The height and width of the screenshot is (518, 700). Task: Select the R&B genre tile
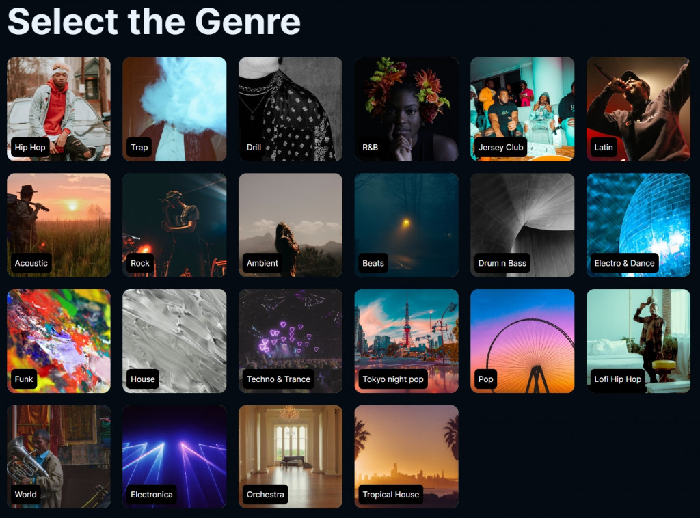(x=406, y=109)
